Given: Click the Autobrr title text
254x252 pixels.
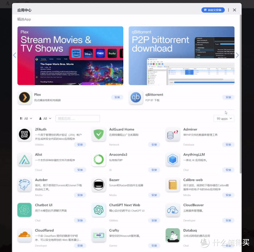Looking at the screenshot, I should point(41,180).
